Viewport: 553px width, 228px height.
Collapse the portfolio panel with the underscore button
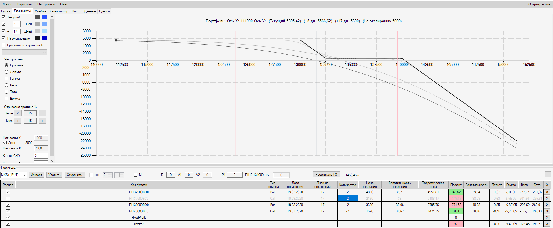pos(548,175)
